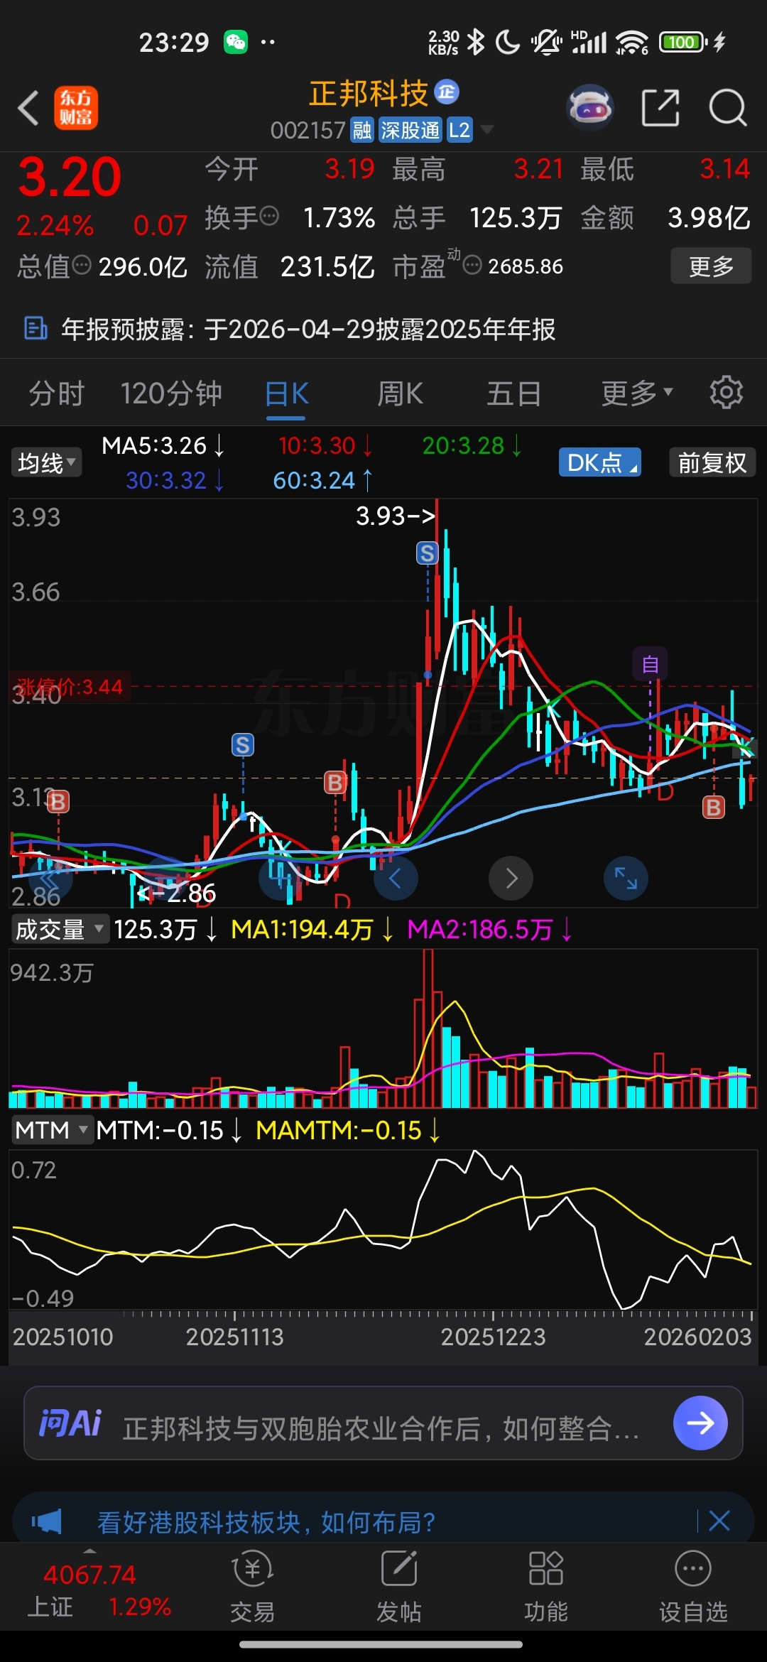Open 更多 quote details button
Image resolution: width=767 pixels, height=1662 pixels.
click(x=711, y=266)
